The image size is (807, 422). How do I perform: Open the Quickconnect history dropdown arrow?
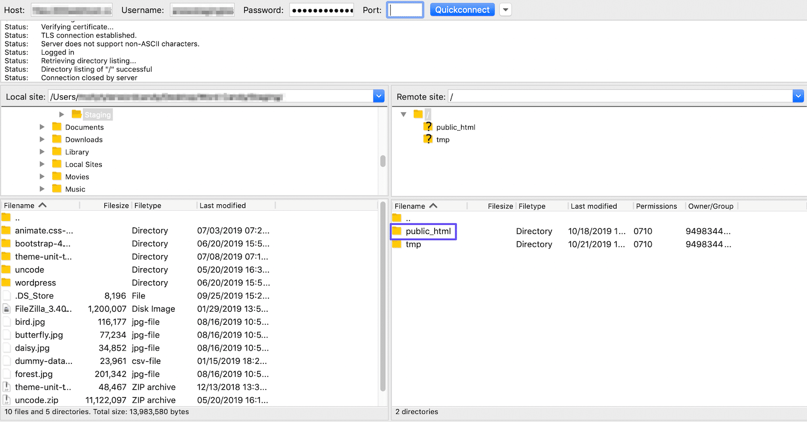(x=505, y=9)
